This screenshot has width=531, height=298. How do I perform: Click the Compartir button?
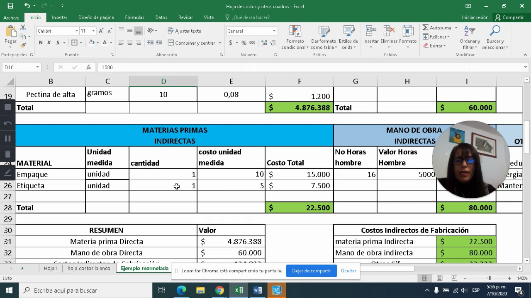click(509, 17)
